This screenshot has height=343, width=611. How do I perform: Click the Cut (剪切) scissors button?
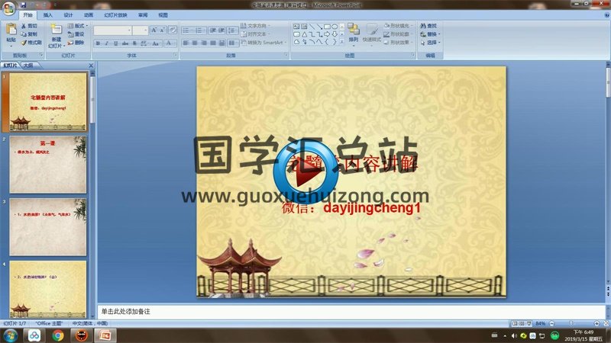tap(29, 26)
